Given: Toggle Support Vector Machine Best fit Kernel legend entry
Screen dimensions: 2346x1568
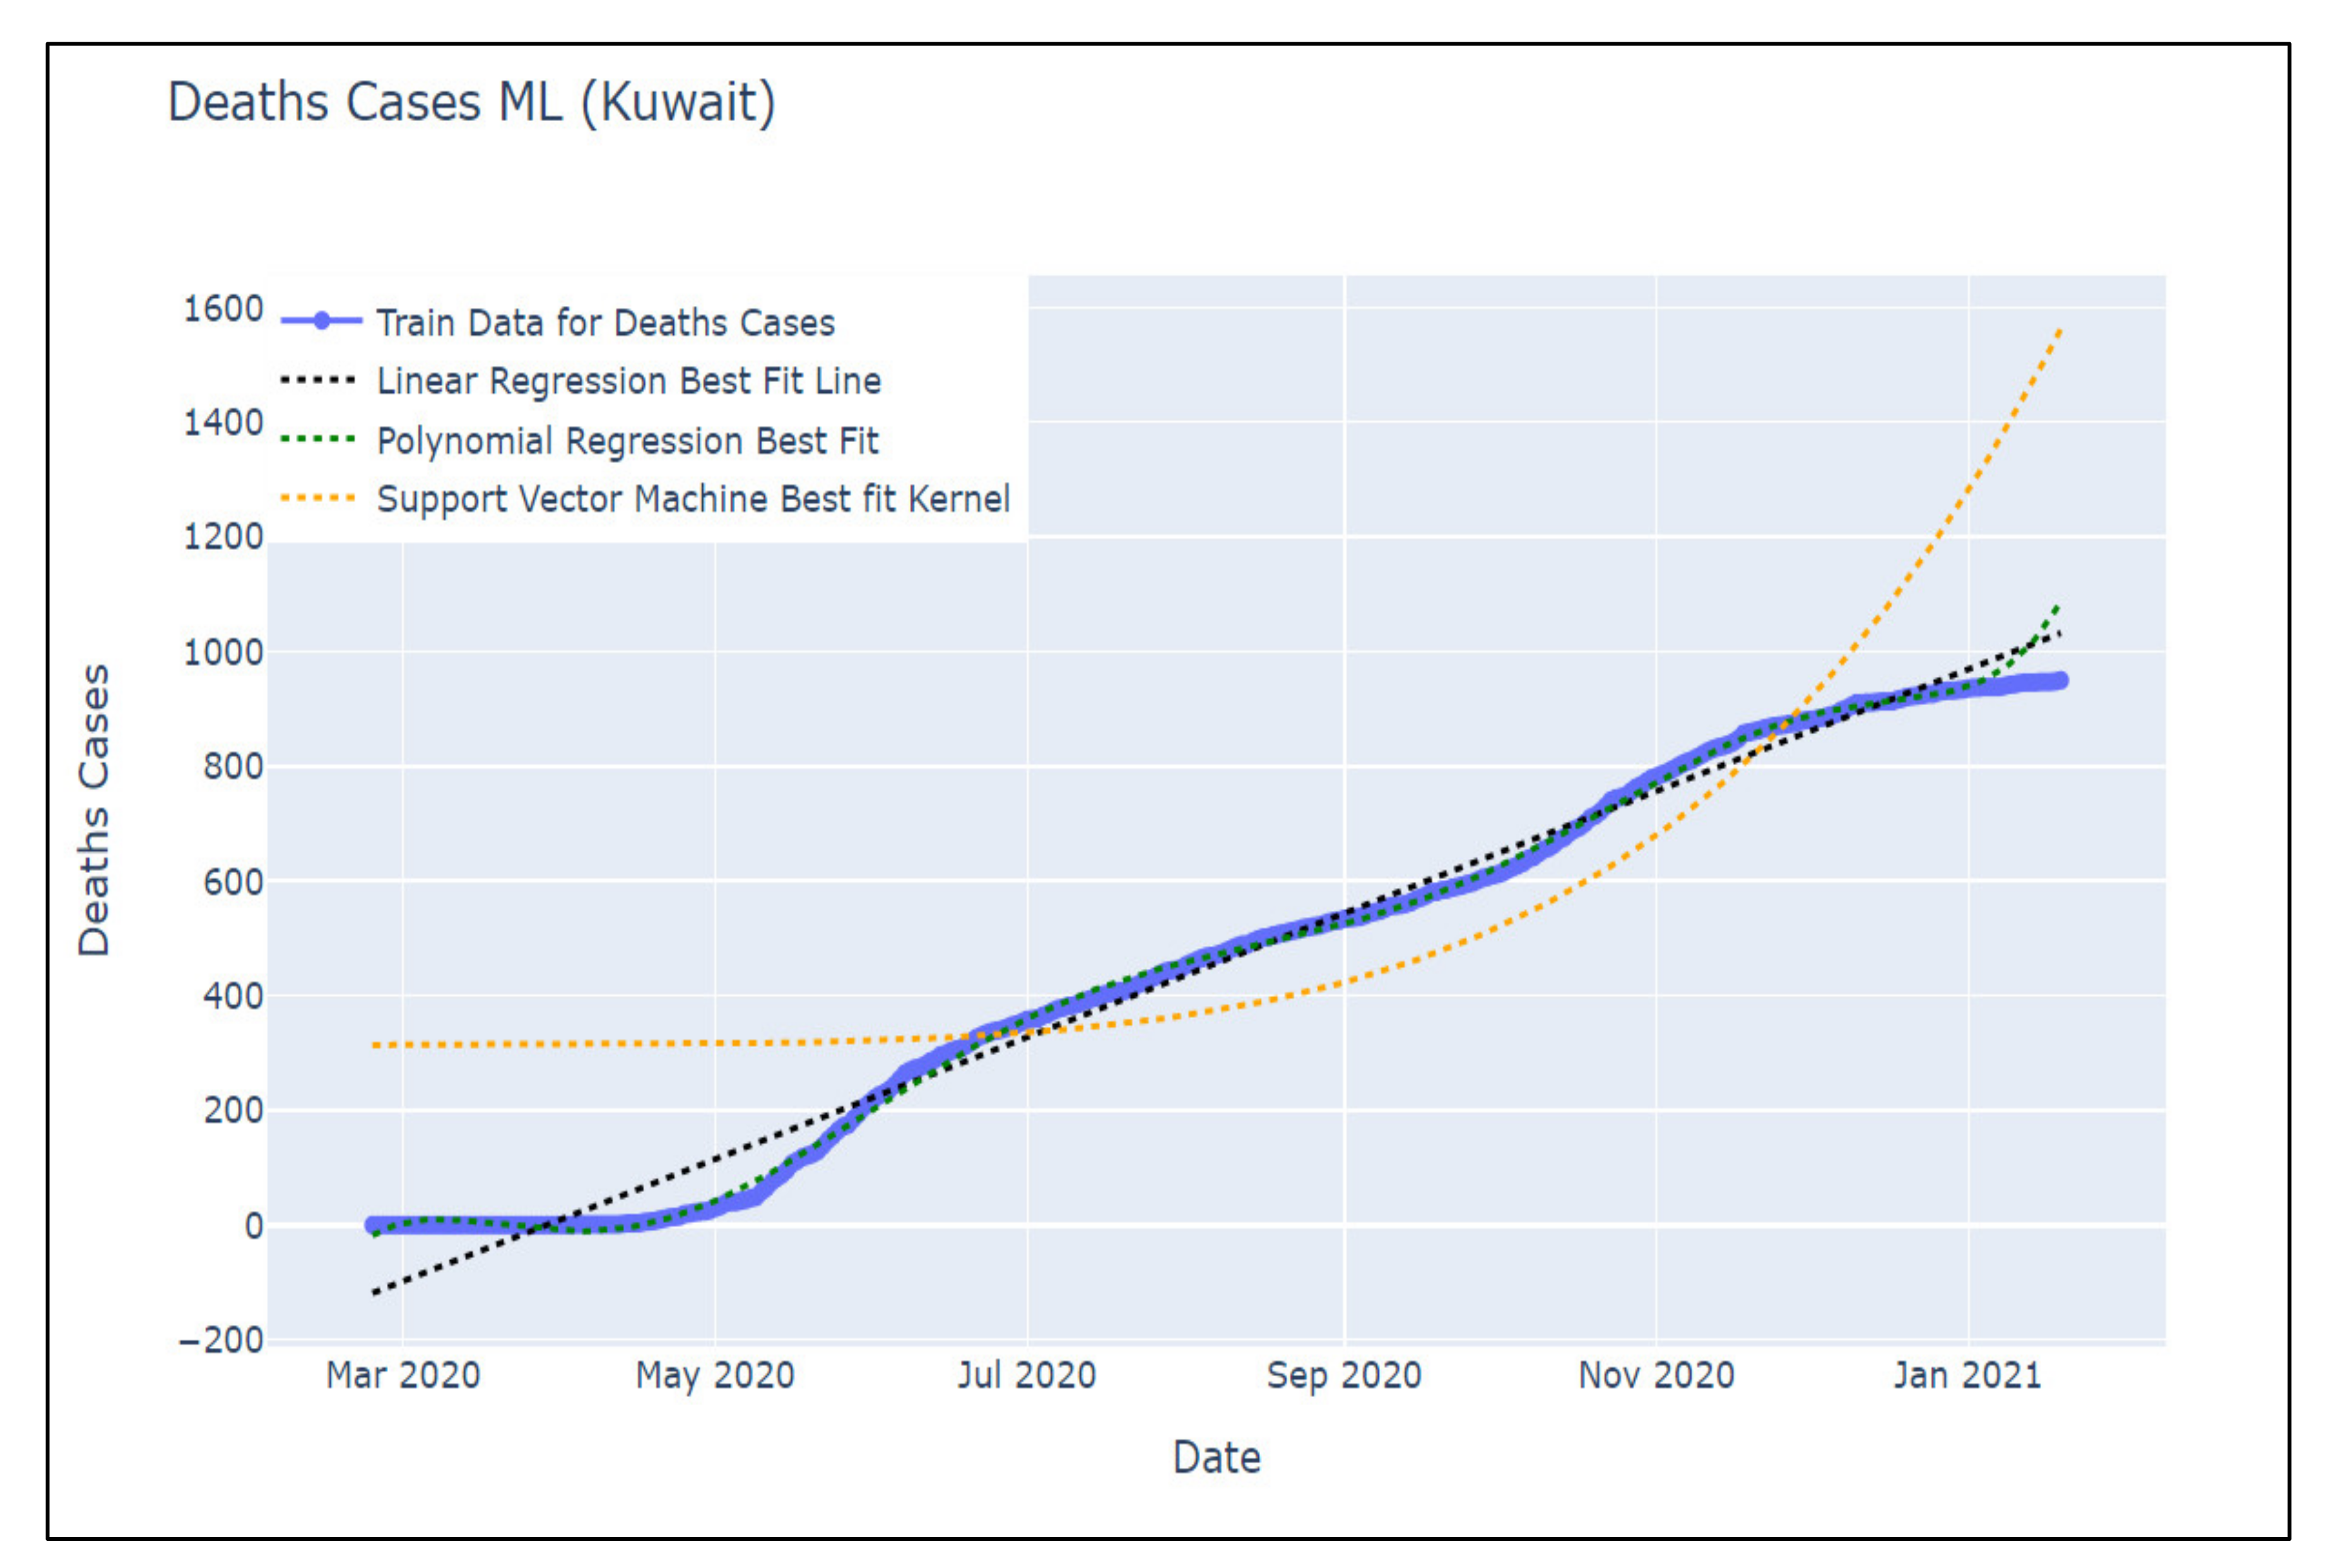Looking at the screenshot, I should click(692, 499).
